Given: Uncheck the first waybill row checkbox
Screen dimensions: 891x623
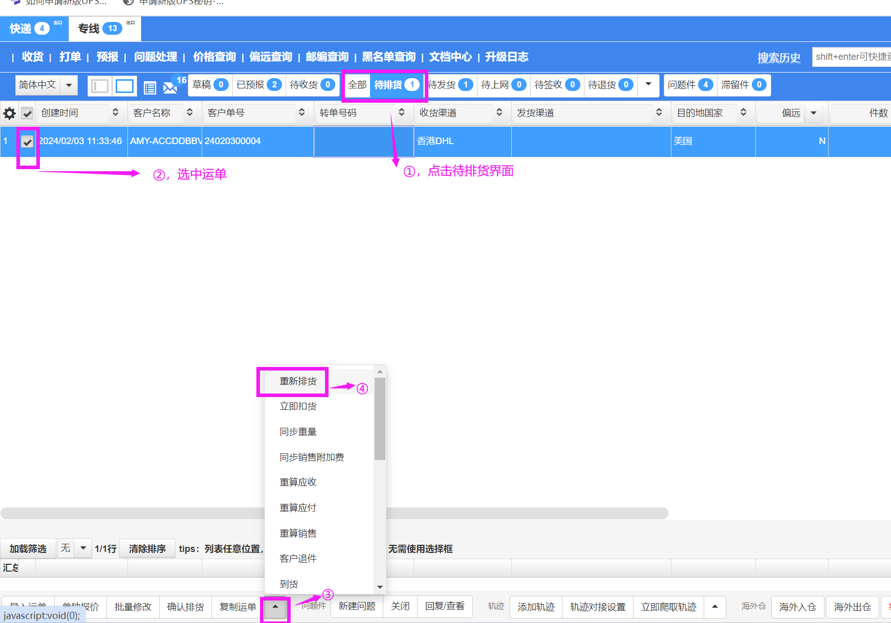Looking at the screenshot, I should point(28,142).
